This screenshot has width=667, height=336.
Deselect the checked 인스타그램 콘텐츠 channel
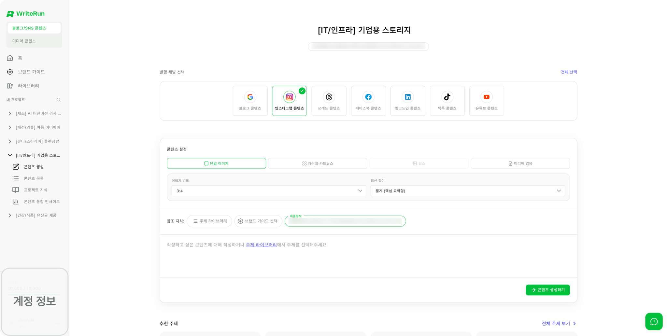(x=290, y=101)
